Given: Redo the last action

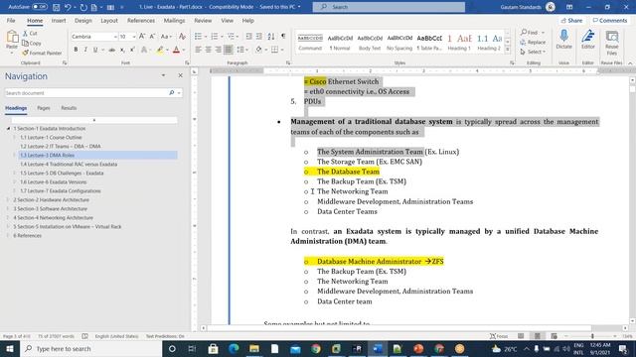Looking at the screenshot, I should coord(83,7).
